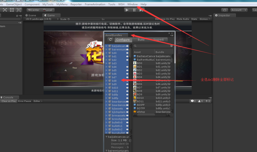Click the BD11 asset thumbnail icon
The height and width of the screenshot is (152, 257).
pos(135,101)
